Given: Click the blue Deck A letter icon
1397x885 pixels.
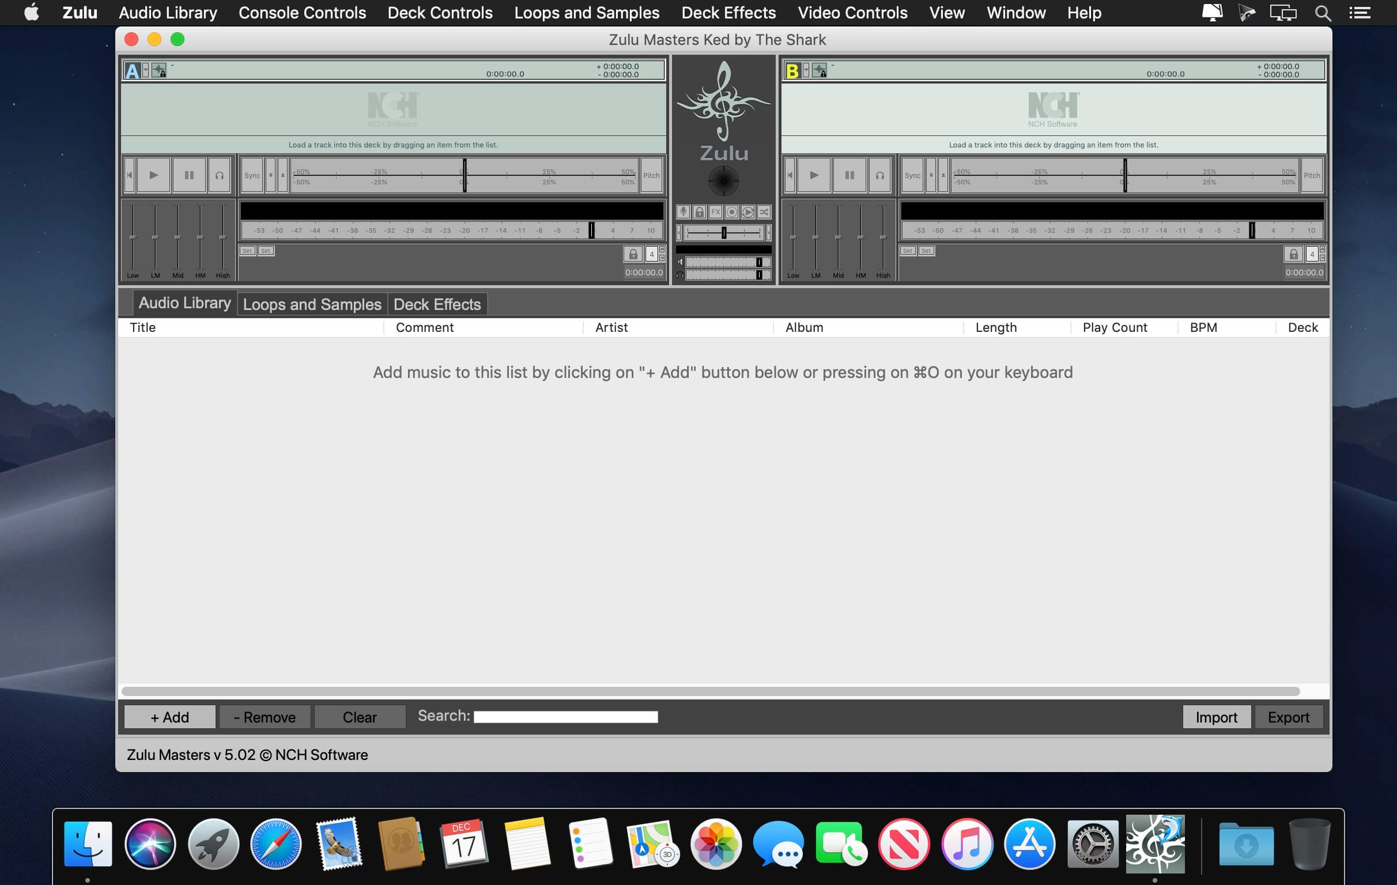Looking at the screenshot, I should [133, 70].
